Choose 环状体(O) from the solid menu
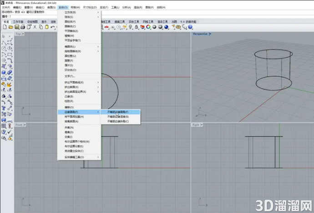This screenshot has width=314, height=213. 79,70
